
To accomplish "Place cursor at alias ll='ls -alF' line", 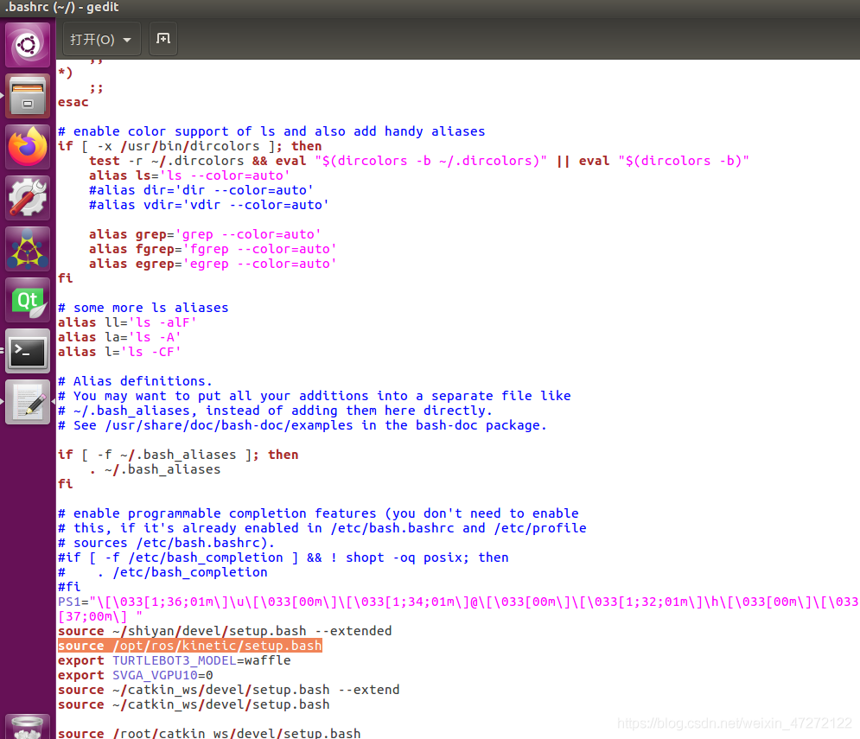I will 127,322.
